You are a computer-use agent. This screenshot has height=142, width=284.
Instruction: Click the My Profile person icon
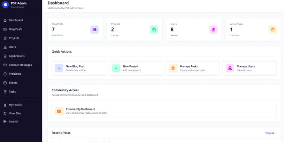click(x=5, y=105)
